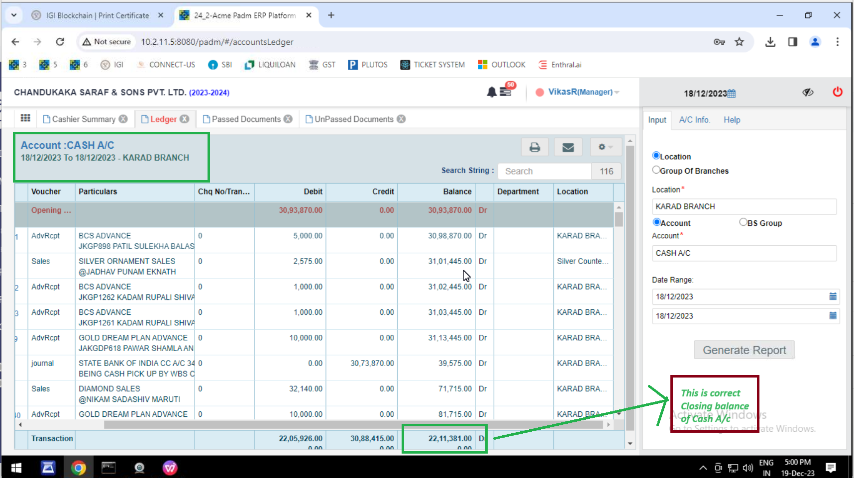854x478 pixels.
Task: Open the OUTLOOK bookmark
Action: pos(501,65)
